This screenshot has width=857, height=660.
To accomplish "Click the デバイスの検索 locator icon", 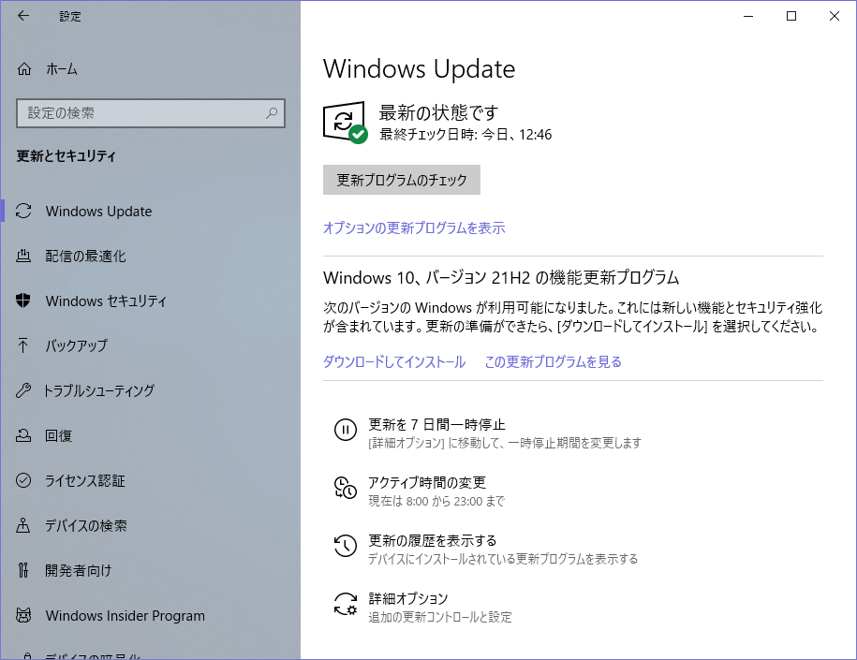I will tap(23, 525).
